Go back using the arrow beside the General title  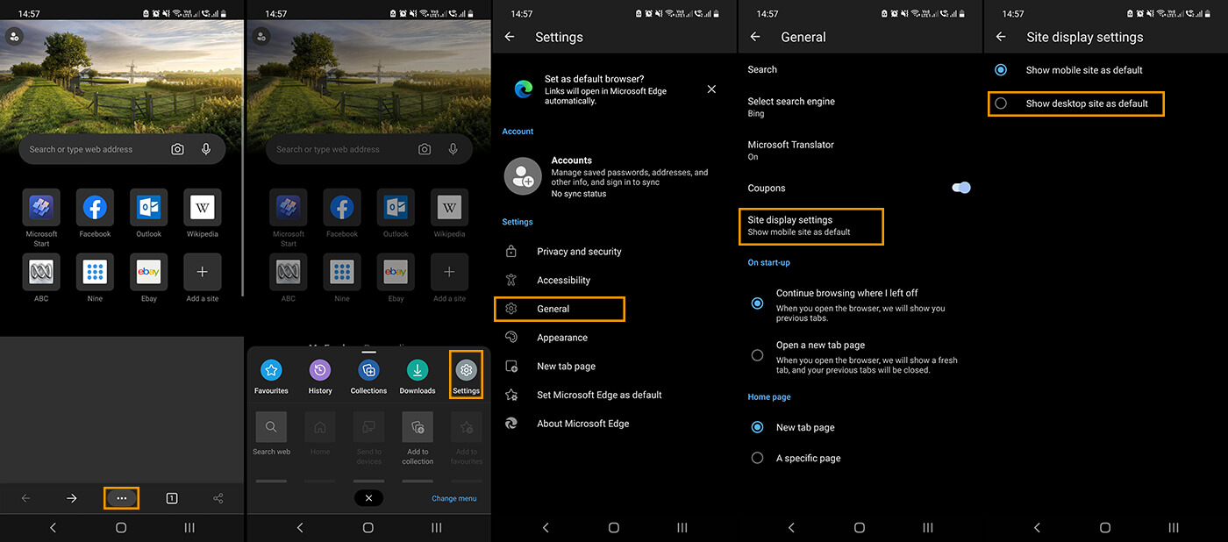756,37
